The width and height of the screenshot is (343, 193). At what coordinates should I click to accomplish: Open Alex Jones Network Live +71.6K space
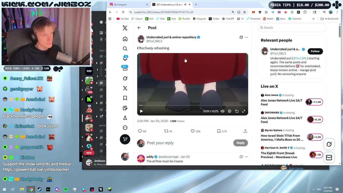click(292, 100)
